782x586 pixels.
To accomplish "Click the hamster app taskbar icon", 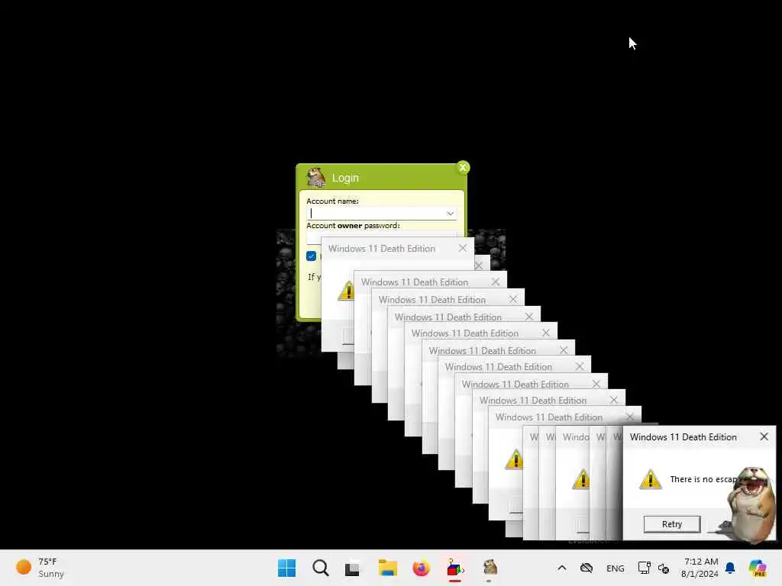I will pos(490,568).
